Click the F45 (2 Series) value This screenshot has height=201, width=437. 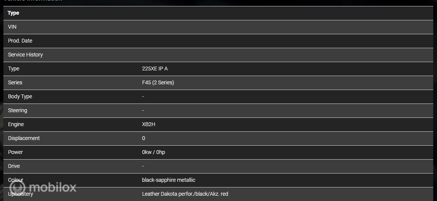(x=158, y=82)
